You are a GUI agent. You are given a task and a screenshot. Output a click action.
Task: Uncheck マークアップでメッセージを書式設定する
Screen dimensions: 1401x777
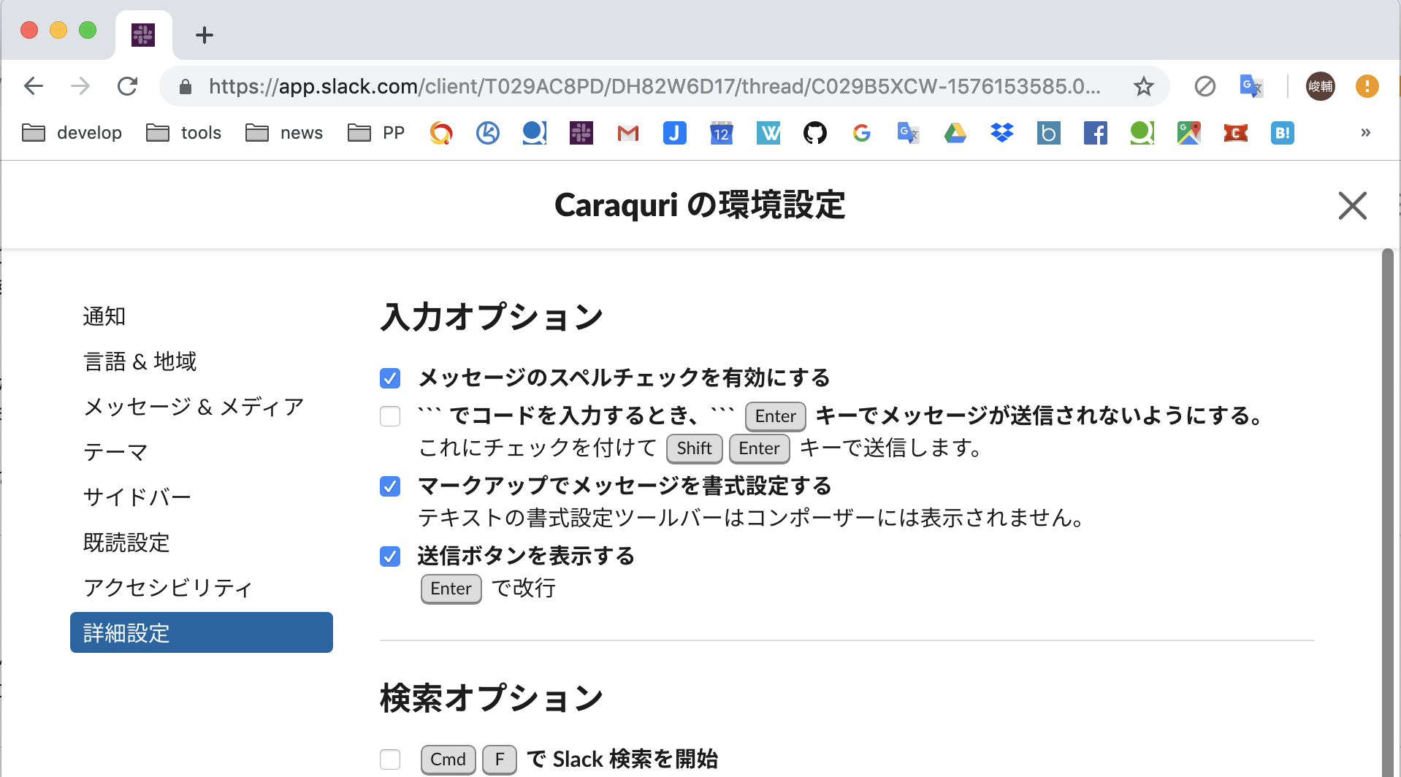[390, 486]
